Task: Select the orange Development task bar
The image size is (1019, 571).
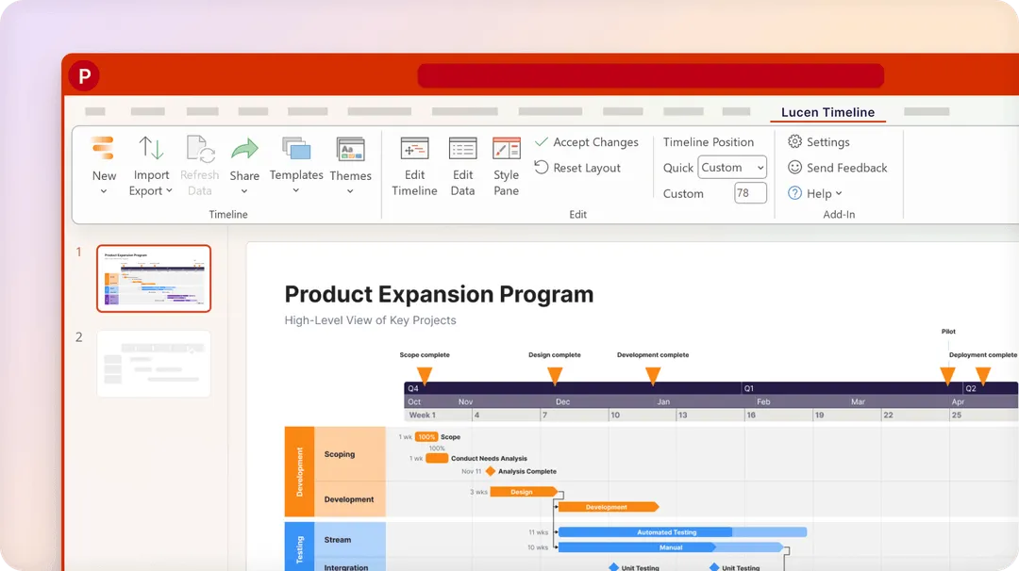Action: coord(609,507)
